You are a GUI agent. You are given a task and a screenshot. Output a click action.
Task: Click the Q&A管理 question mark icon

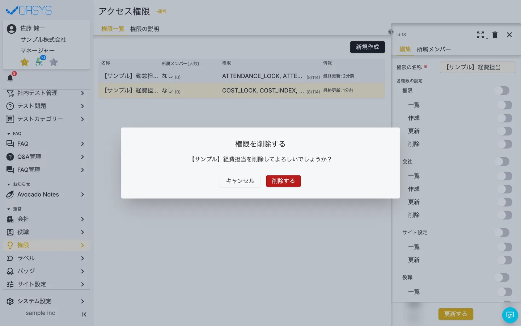10,157
